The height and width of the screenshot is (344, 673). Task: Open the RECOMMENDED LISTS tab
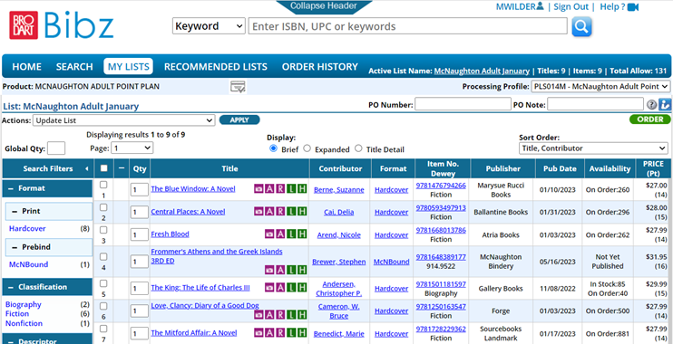[x=216, y=66]
